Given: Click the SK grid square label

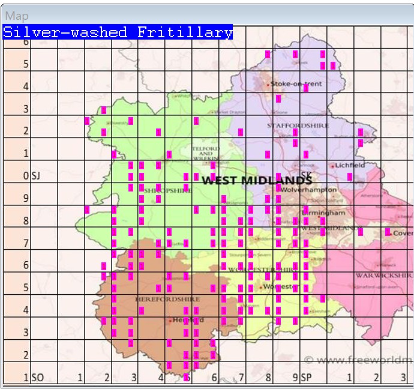Looking at the screenshot, I should 306,176.
